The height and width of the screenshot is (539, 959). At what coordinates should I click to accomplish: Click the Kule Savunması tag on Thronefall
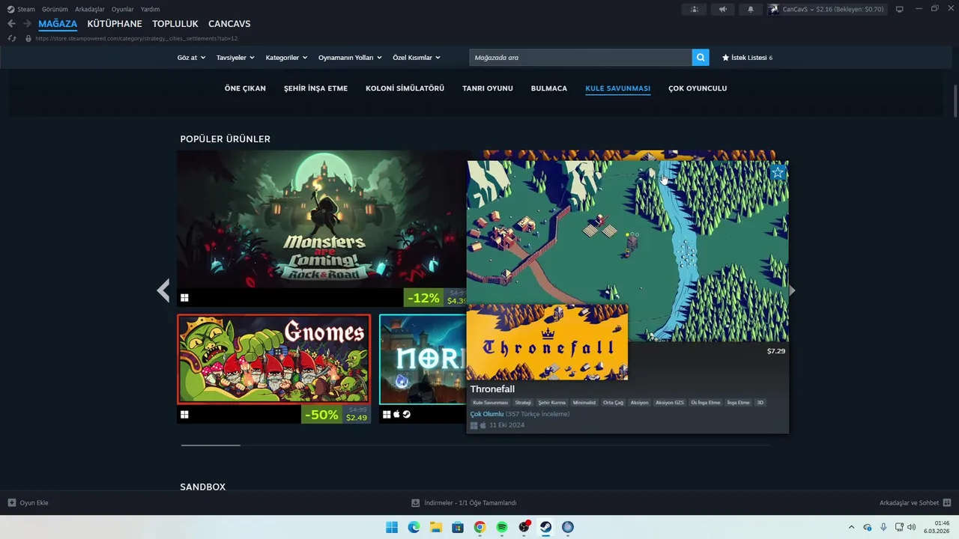point(491,403)
